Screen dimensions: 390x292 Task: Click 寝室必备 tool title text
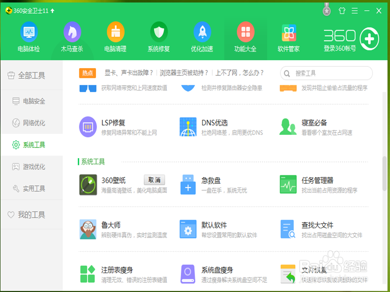pyautogui.click(x=314, y=123)
